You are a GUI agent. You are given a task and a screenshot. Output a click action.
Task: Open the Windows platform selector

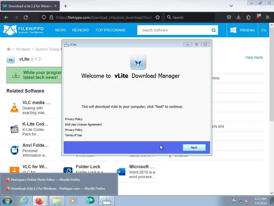click(242, 30)
